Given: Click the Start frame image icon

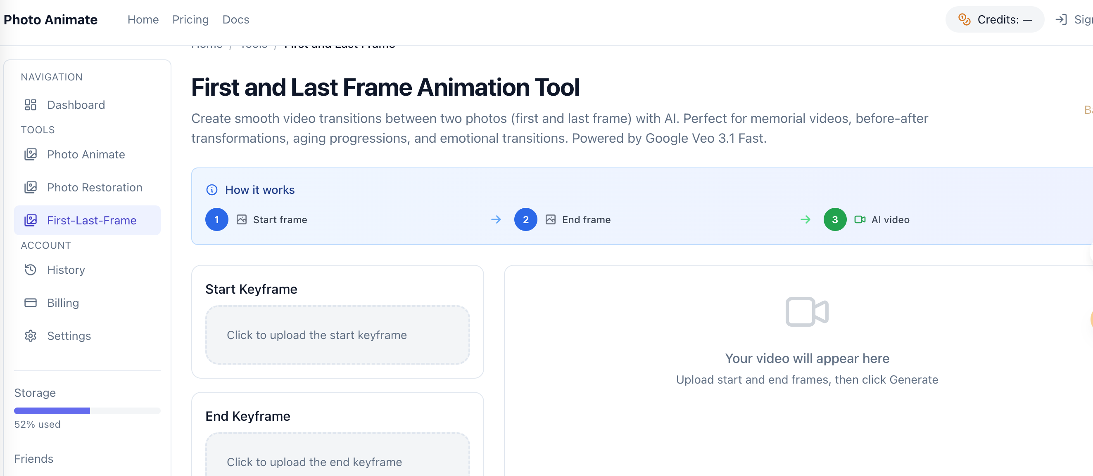Looking at the screenshot, I should click(x=241, y=219).
